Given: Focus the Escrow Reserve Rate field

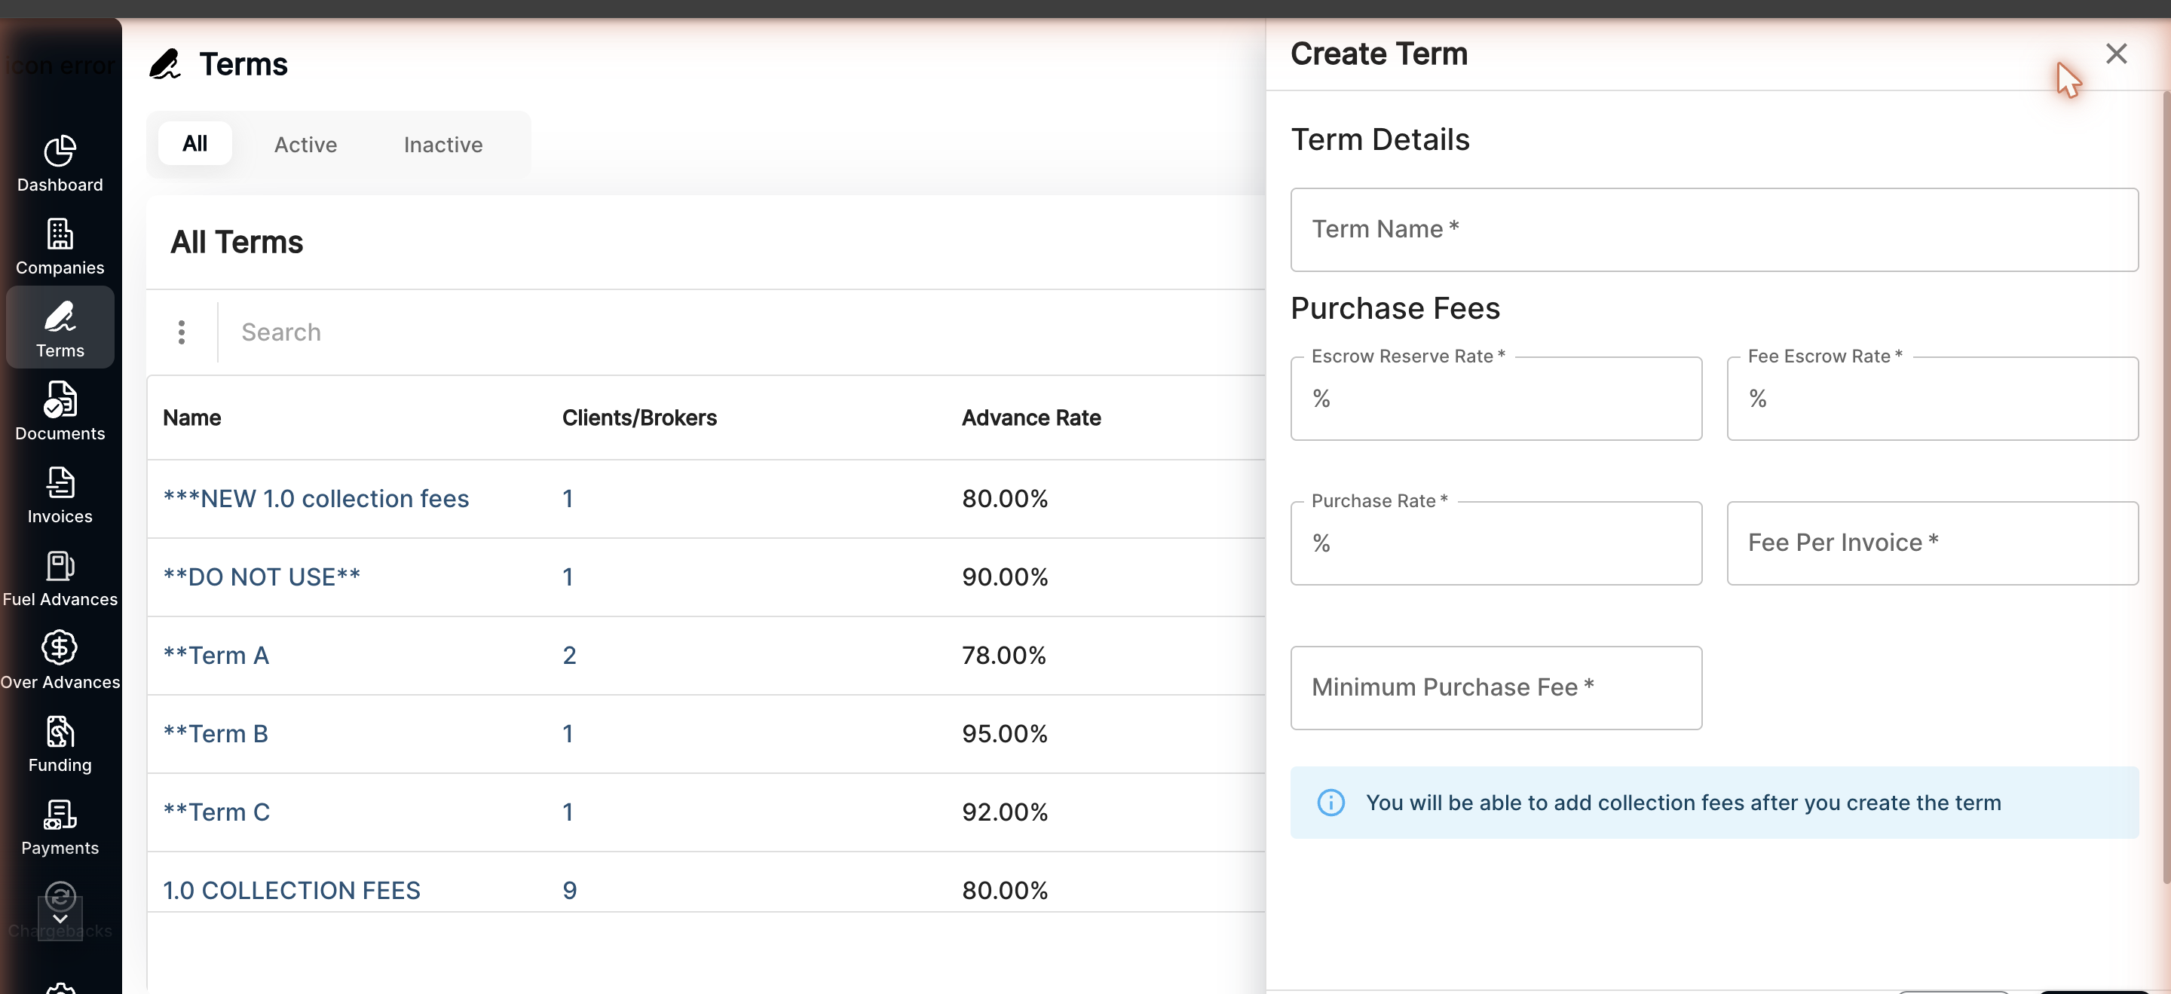Looking at the screenshot, I should tap(1496, 399).
